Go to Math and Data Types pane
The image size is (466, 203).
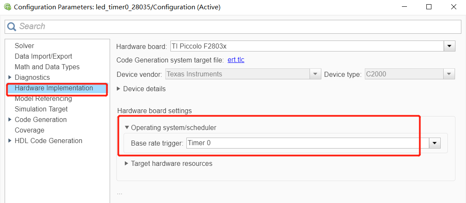[47, 67]
